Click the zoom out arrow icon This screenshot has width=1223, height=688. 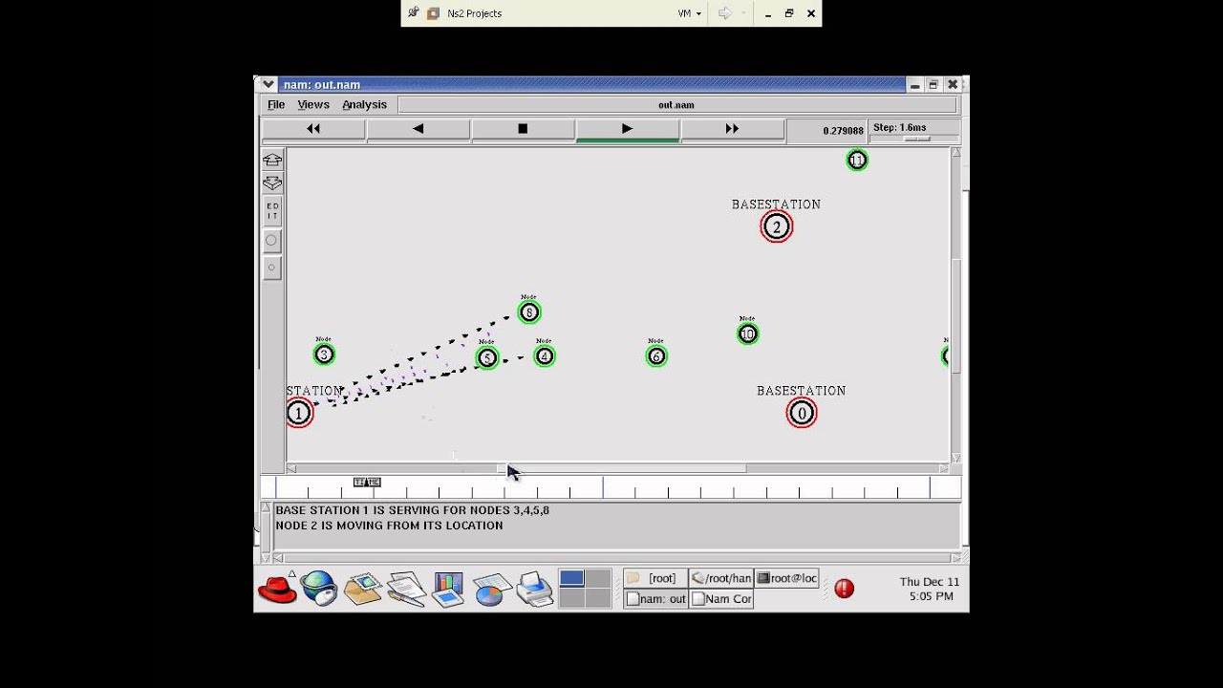coord(272,183)
